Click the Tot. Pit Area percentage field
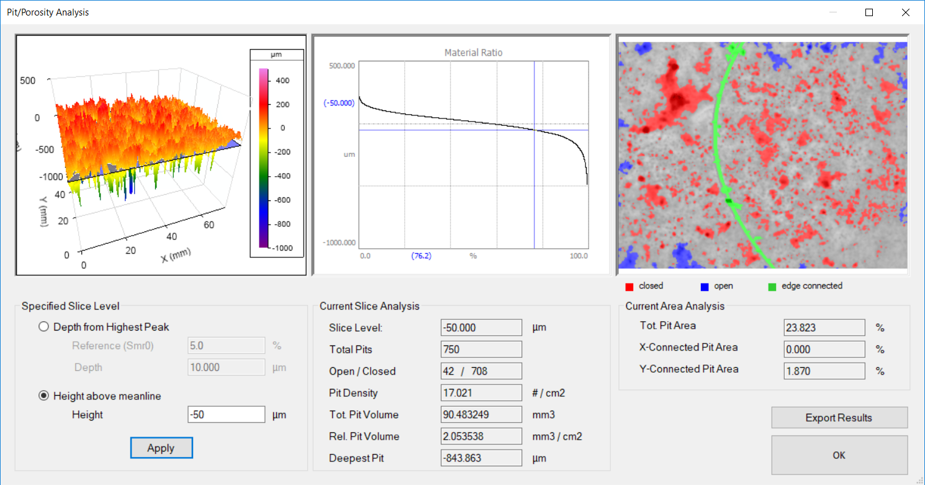 [824, 327]
